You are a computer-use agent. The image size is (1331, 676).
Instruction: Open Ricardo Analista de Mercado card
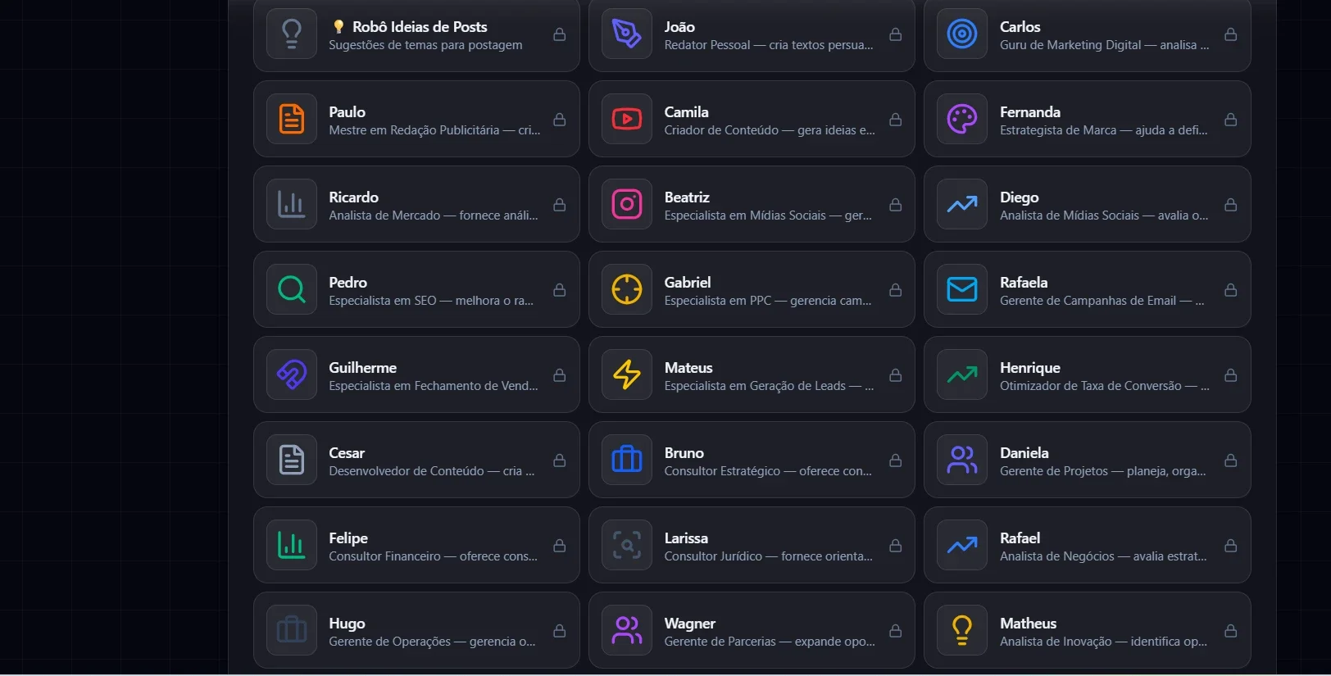coord(416,204)
